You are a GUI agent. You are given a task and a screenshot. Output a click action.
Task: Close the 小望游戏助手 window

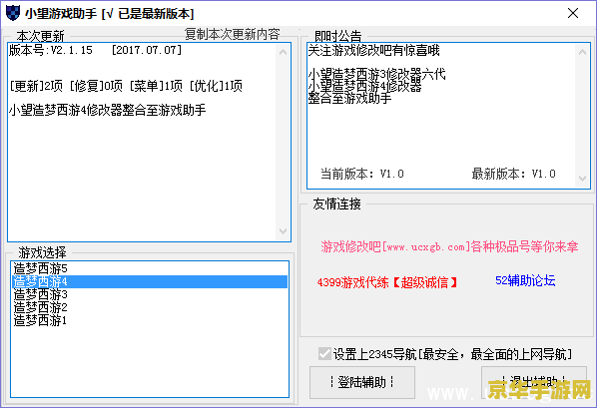pos(573,13)
